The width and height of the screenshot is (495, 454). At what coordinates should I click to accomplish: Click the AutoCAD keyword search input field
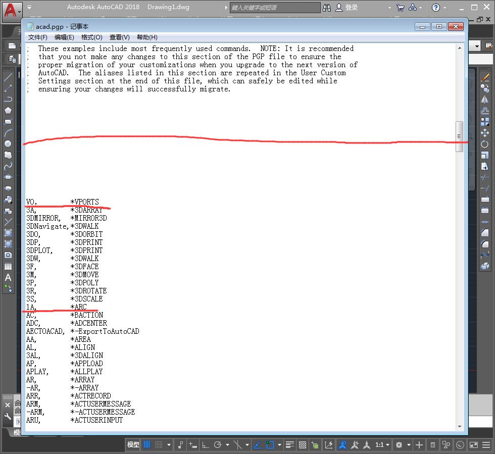coord(275,8)
